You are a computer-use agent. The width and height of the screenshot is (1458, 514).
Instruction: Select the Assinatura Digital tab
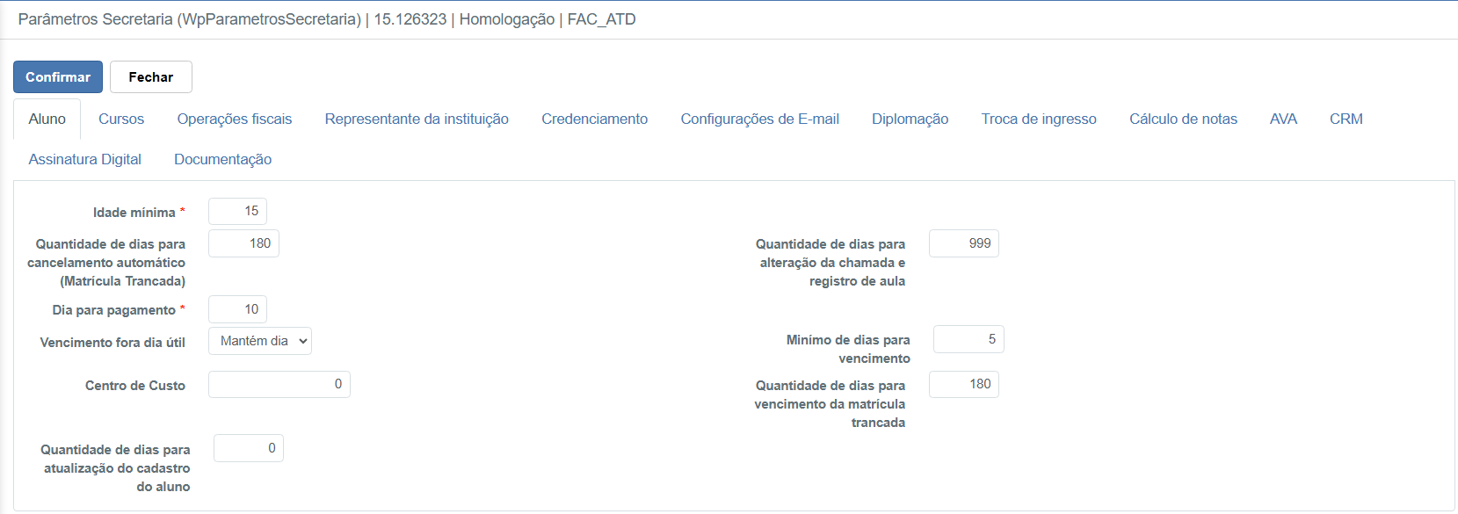click(x=85, y=160)
